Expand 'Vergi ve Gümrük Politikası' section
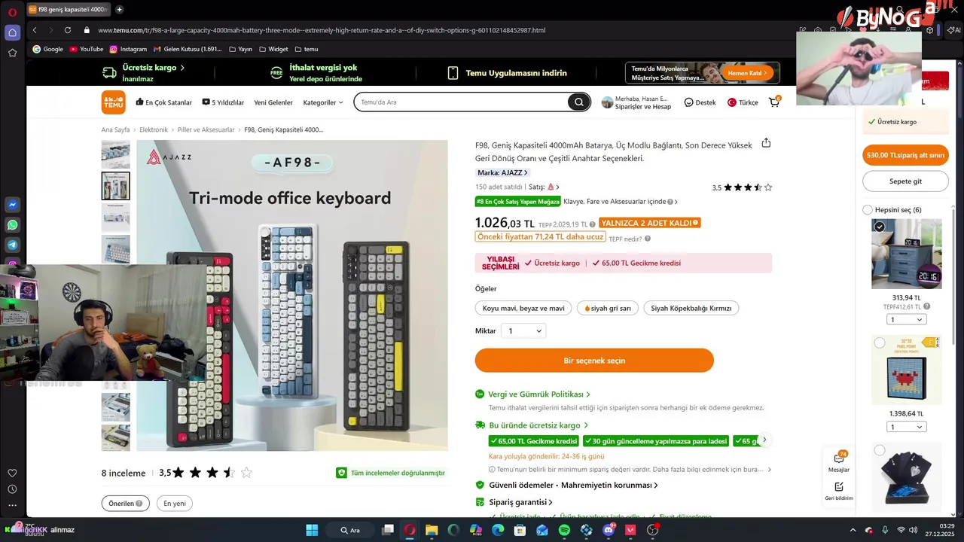964x542 pixels. (539, 394)
